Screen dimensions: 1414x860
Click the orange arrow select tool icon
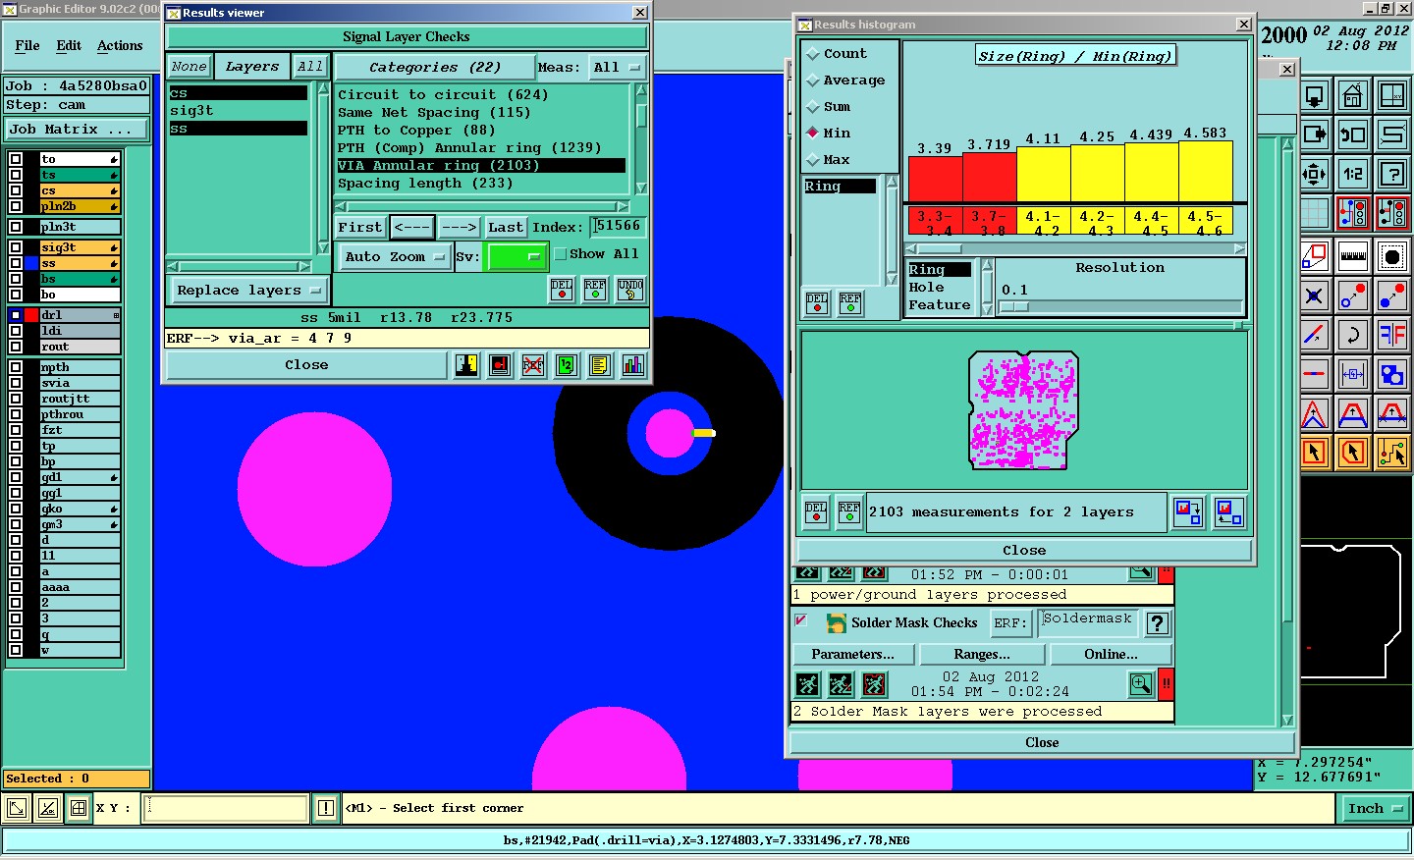(1314, 453)
